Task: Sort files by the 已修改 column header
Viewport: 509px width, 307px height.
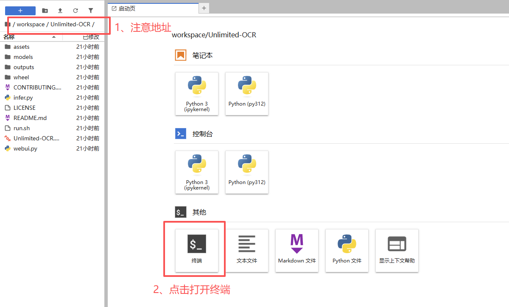Action: pos(84,37)
